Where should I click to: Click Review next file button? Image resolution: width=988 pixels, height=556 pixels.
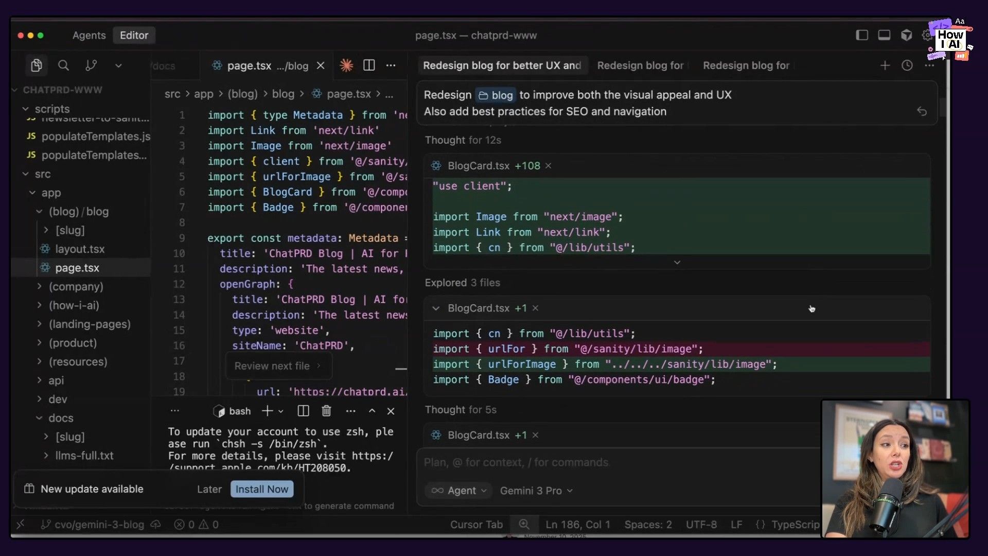pyautogui.click(x=278, y=366)
